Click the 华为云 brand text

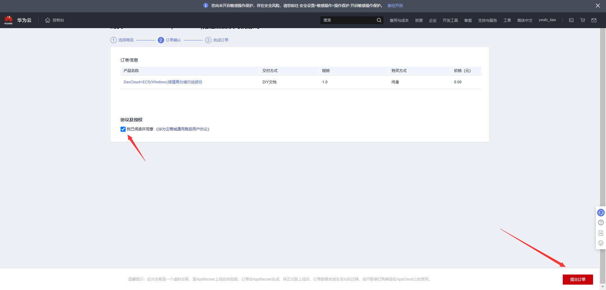(24, 20)
